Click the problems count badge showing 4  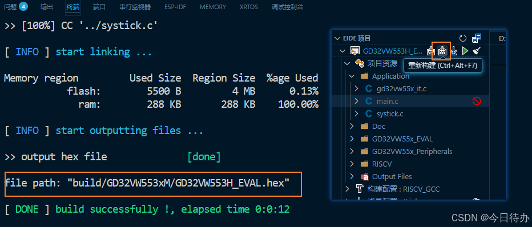23,6
